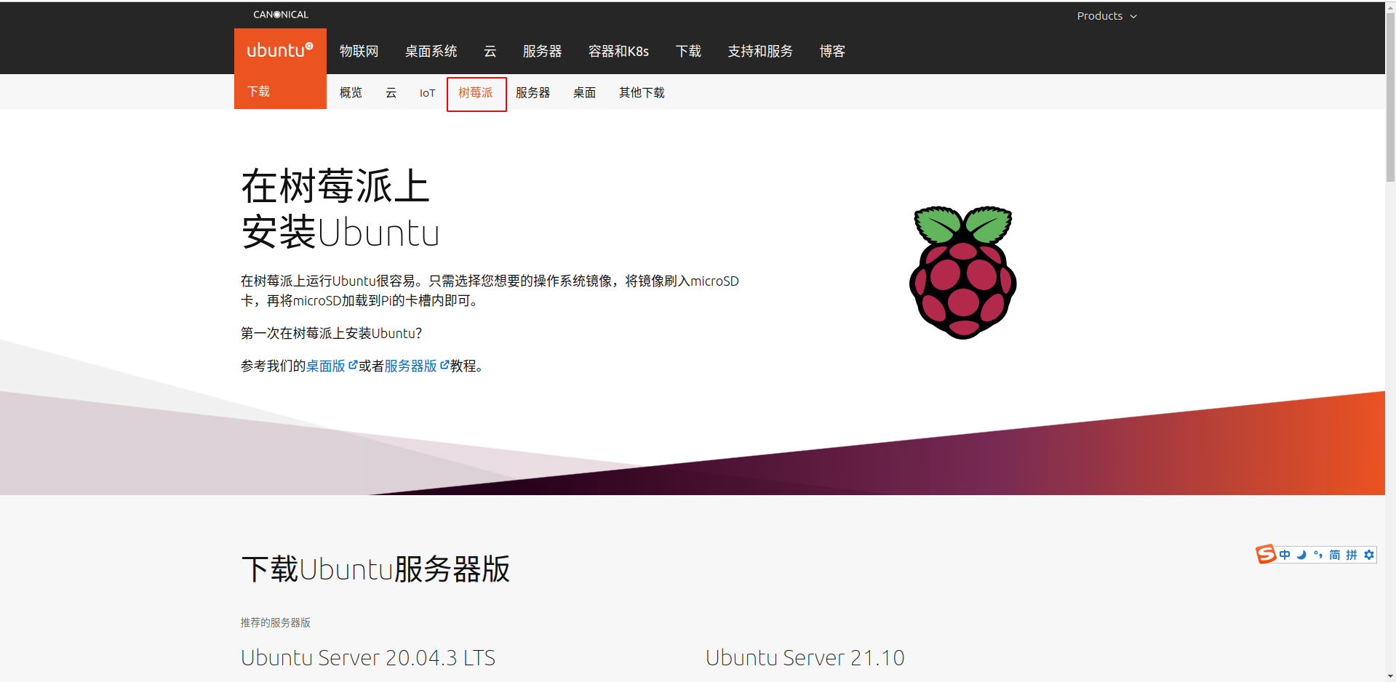Viewport: 1396px width, 682px height.
Task: Switch to the IoT tab
Action: click(426, 93)
